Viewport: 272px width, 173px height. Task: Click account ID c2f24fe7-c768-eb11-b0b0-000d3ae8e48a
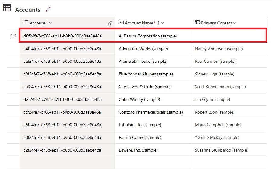coord(62,150)
